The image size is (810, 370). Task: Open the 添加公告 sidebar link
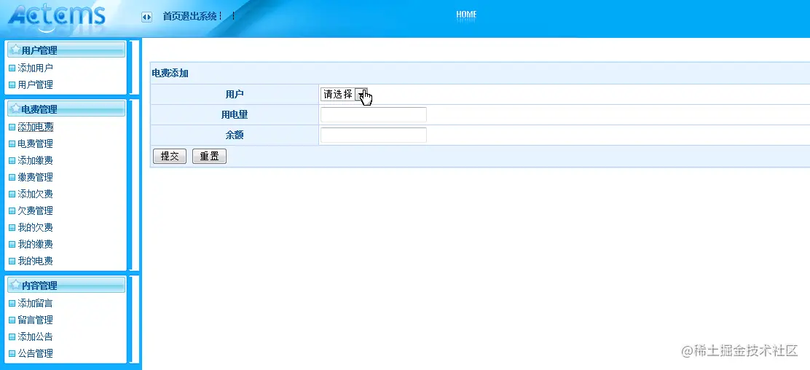pos(35,337)
